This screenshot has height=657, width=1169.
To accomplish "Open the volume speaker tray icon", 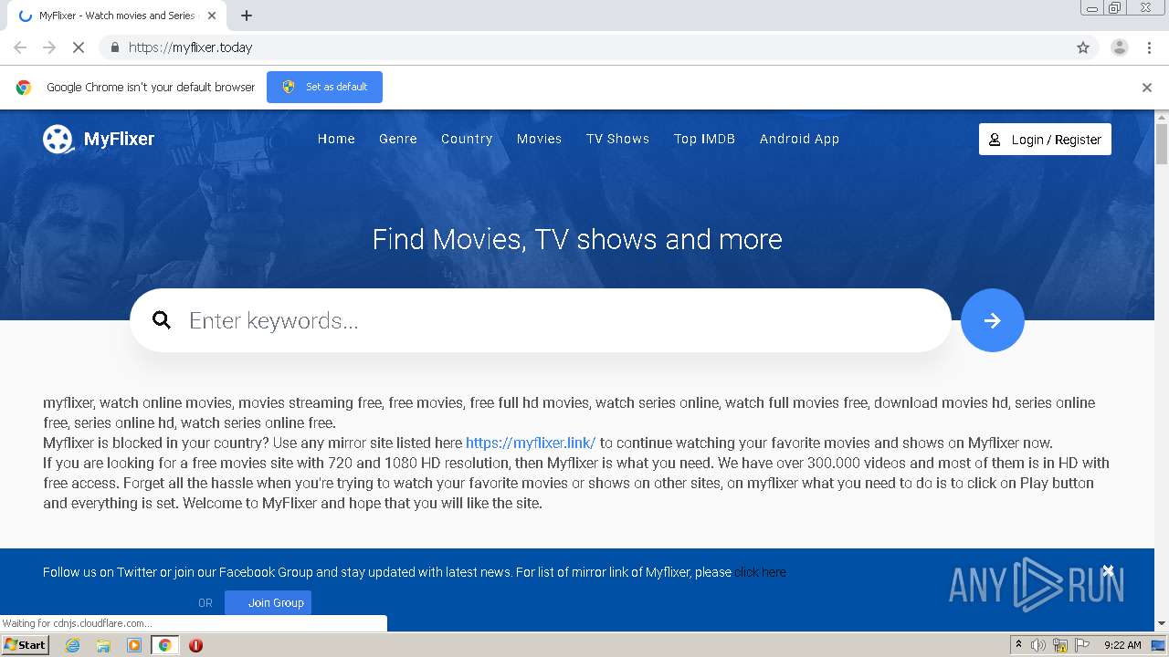I will pos(1038,645).
